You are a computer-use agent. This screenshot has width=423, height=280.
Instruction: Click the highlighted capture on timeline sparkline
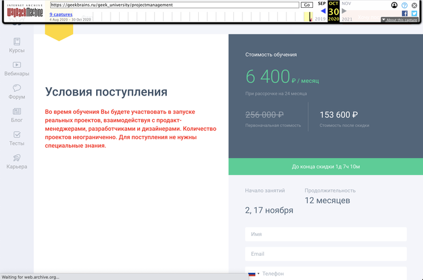[x=310, y=18]
